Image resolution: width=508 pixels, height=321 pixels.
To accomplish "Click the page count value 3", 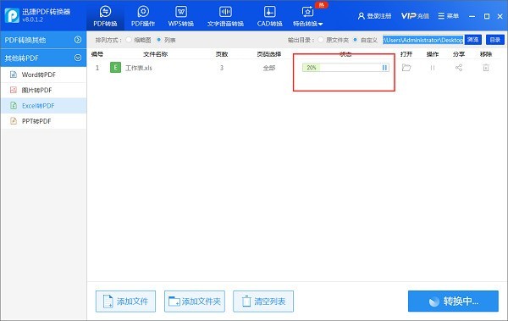I will coord(222,68).
